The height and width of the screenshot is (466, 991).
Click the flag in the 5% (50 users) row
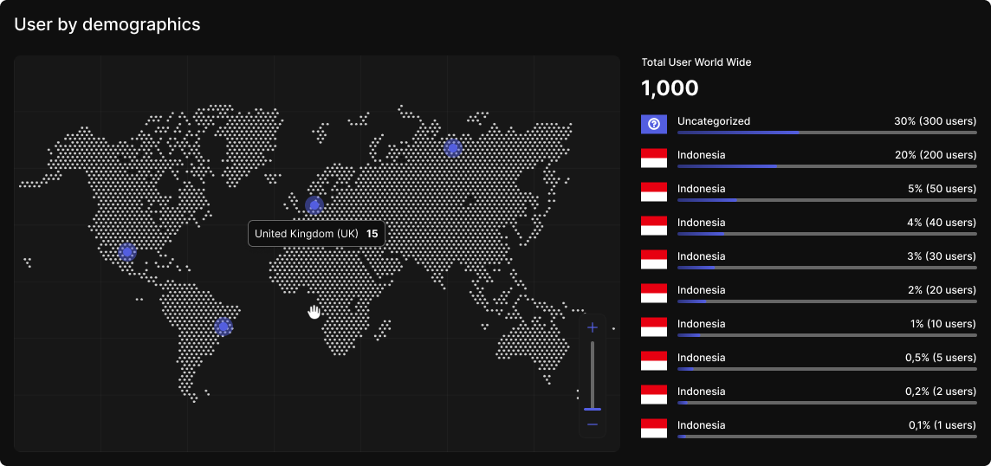pos(654,191)
